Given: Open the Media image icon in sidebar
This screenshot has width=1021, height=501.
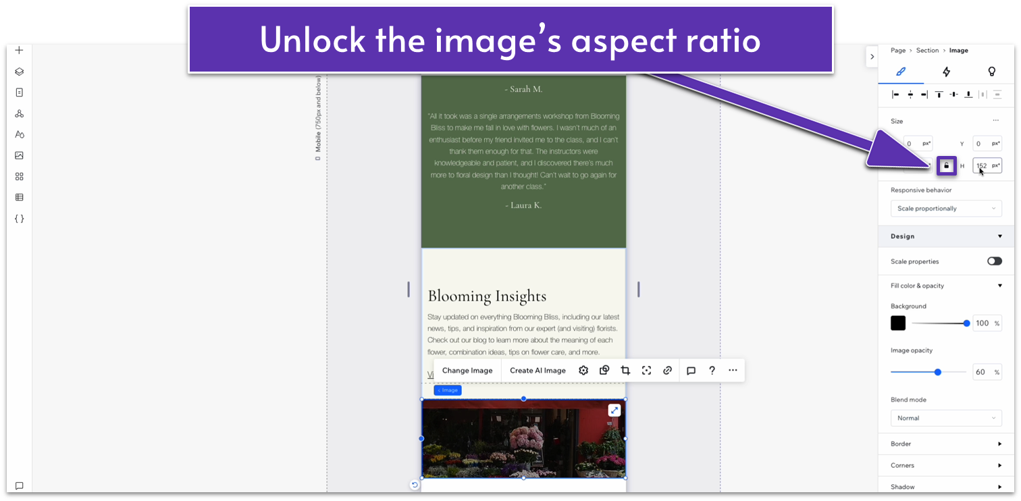Looking at the screenshot, I should 19,155.
